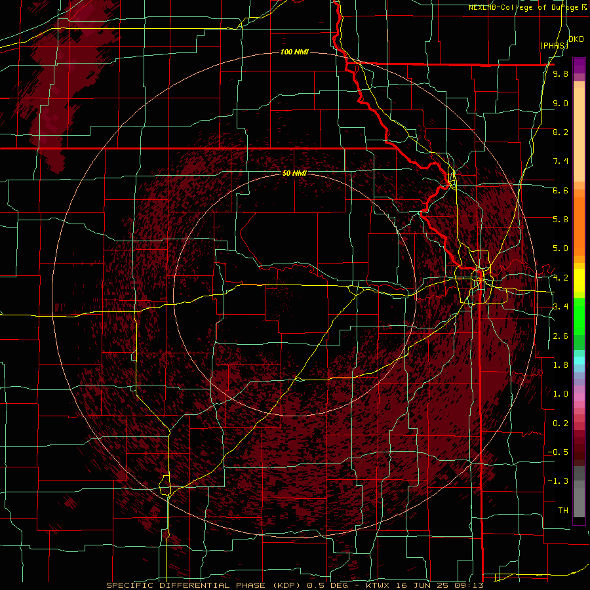Click the 5.0 legend value
This screenshot has height=590, width=590.
(560, 248)
